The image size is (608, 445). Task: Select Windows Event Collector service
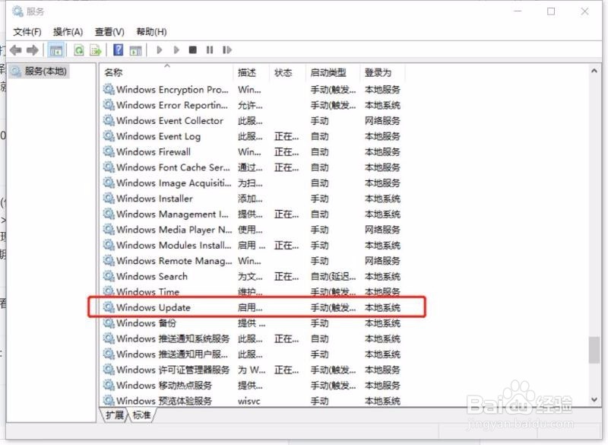252,121
